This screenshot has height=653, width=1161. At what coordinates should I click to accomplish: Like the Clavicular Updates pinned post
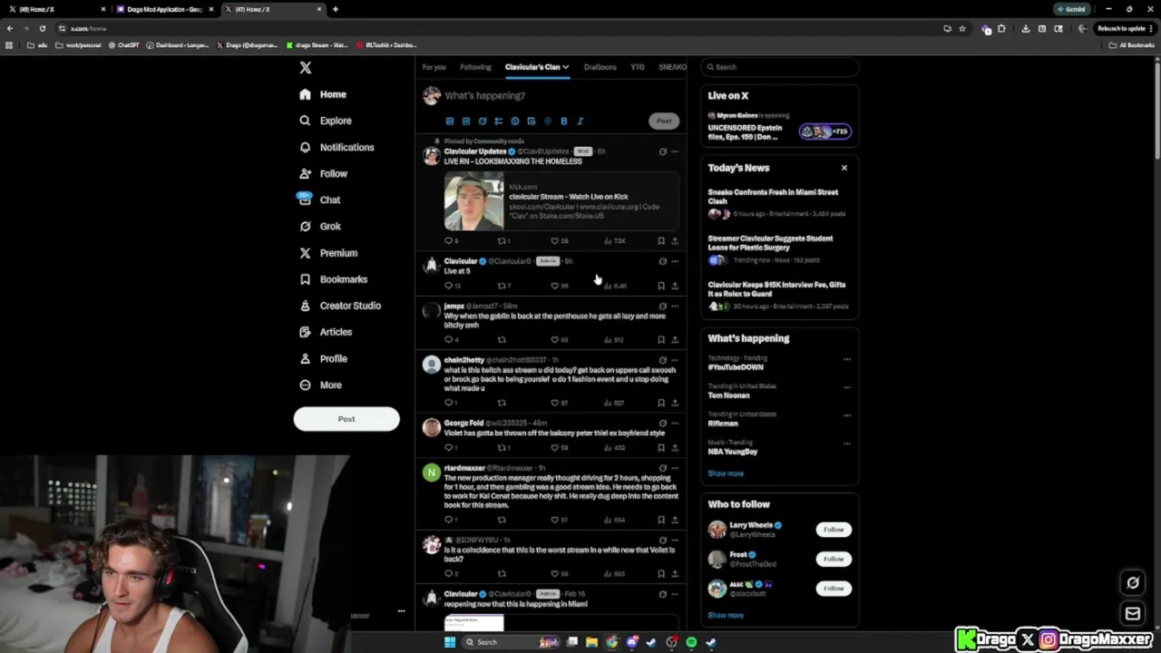560,241
